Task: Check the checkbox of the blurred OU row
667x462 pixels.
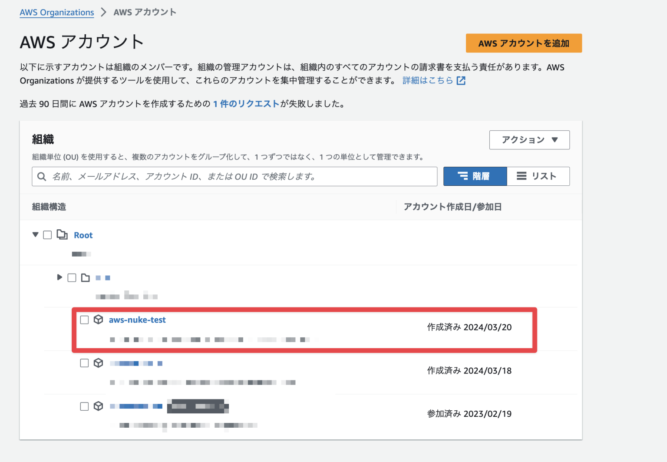Action: point(72,277)
